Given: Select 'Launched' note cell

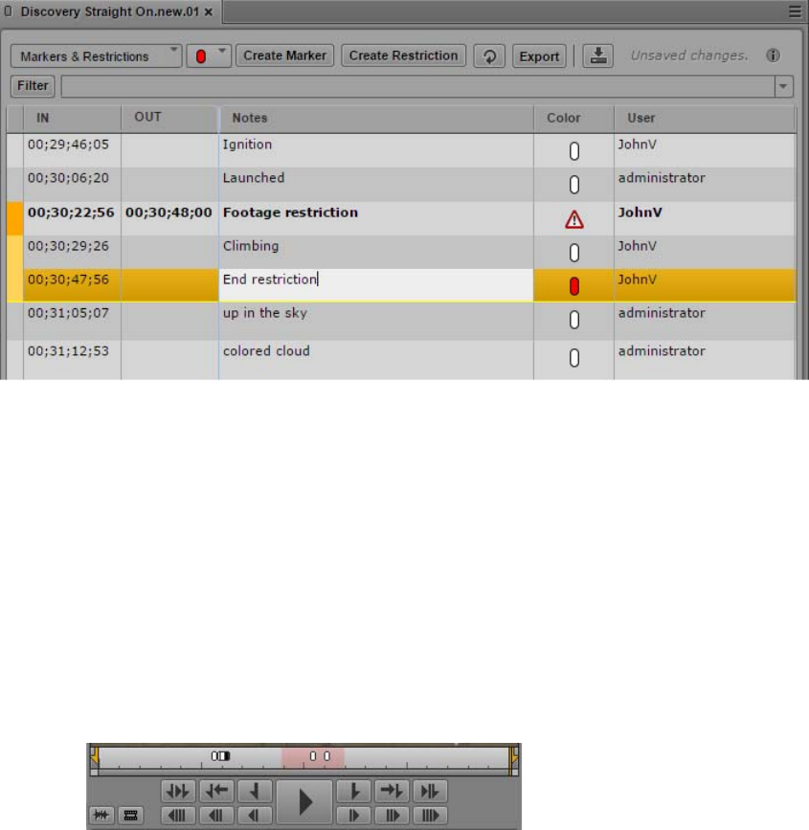Looking at the screenshot, I should (x=376, y=184).
